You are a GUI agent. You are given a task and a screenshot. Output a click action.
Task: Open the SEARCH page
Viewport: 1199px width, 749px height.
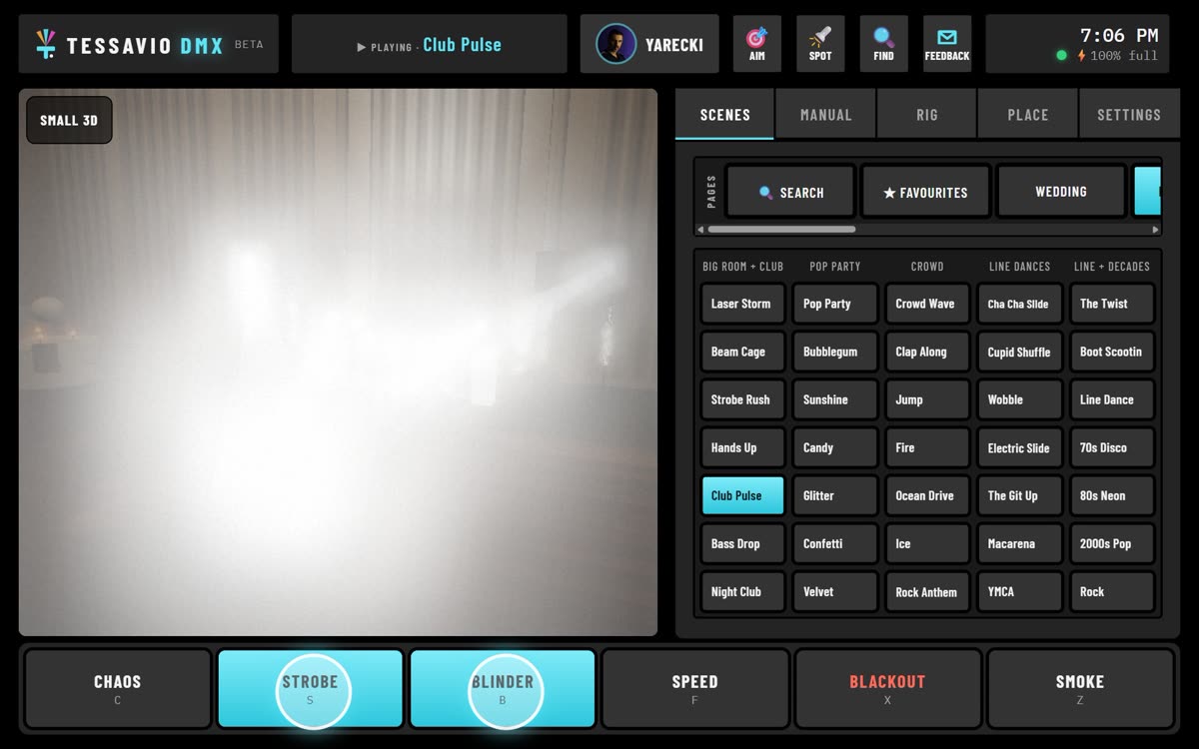coord(790,192)
